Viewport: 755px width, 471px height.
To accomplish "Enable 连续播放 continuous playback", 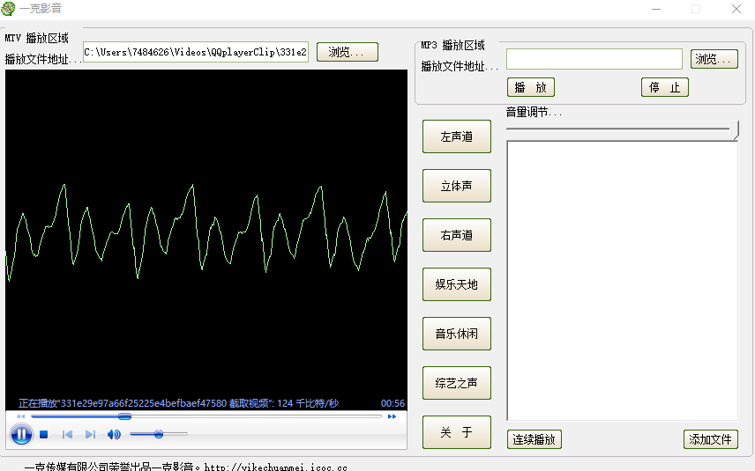I will pyautogui.click(x=534, y=439).
